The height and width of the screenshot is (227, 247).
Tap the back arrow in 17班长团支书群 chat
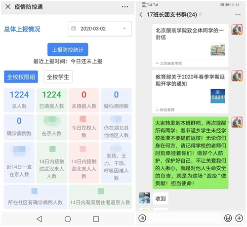pyautogui.click(x=141, y=15)
